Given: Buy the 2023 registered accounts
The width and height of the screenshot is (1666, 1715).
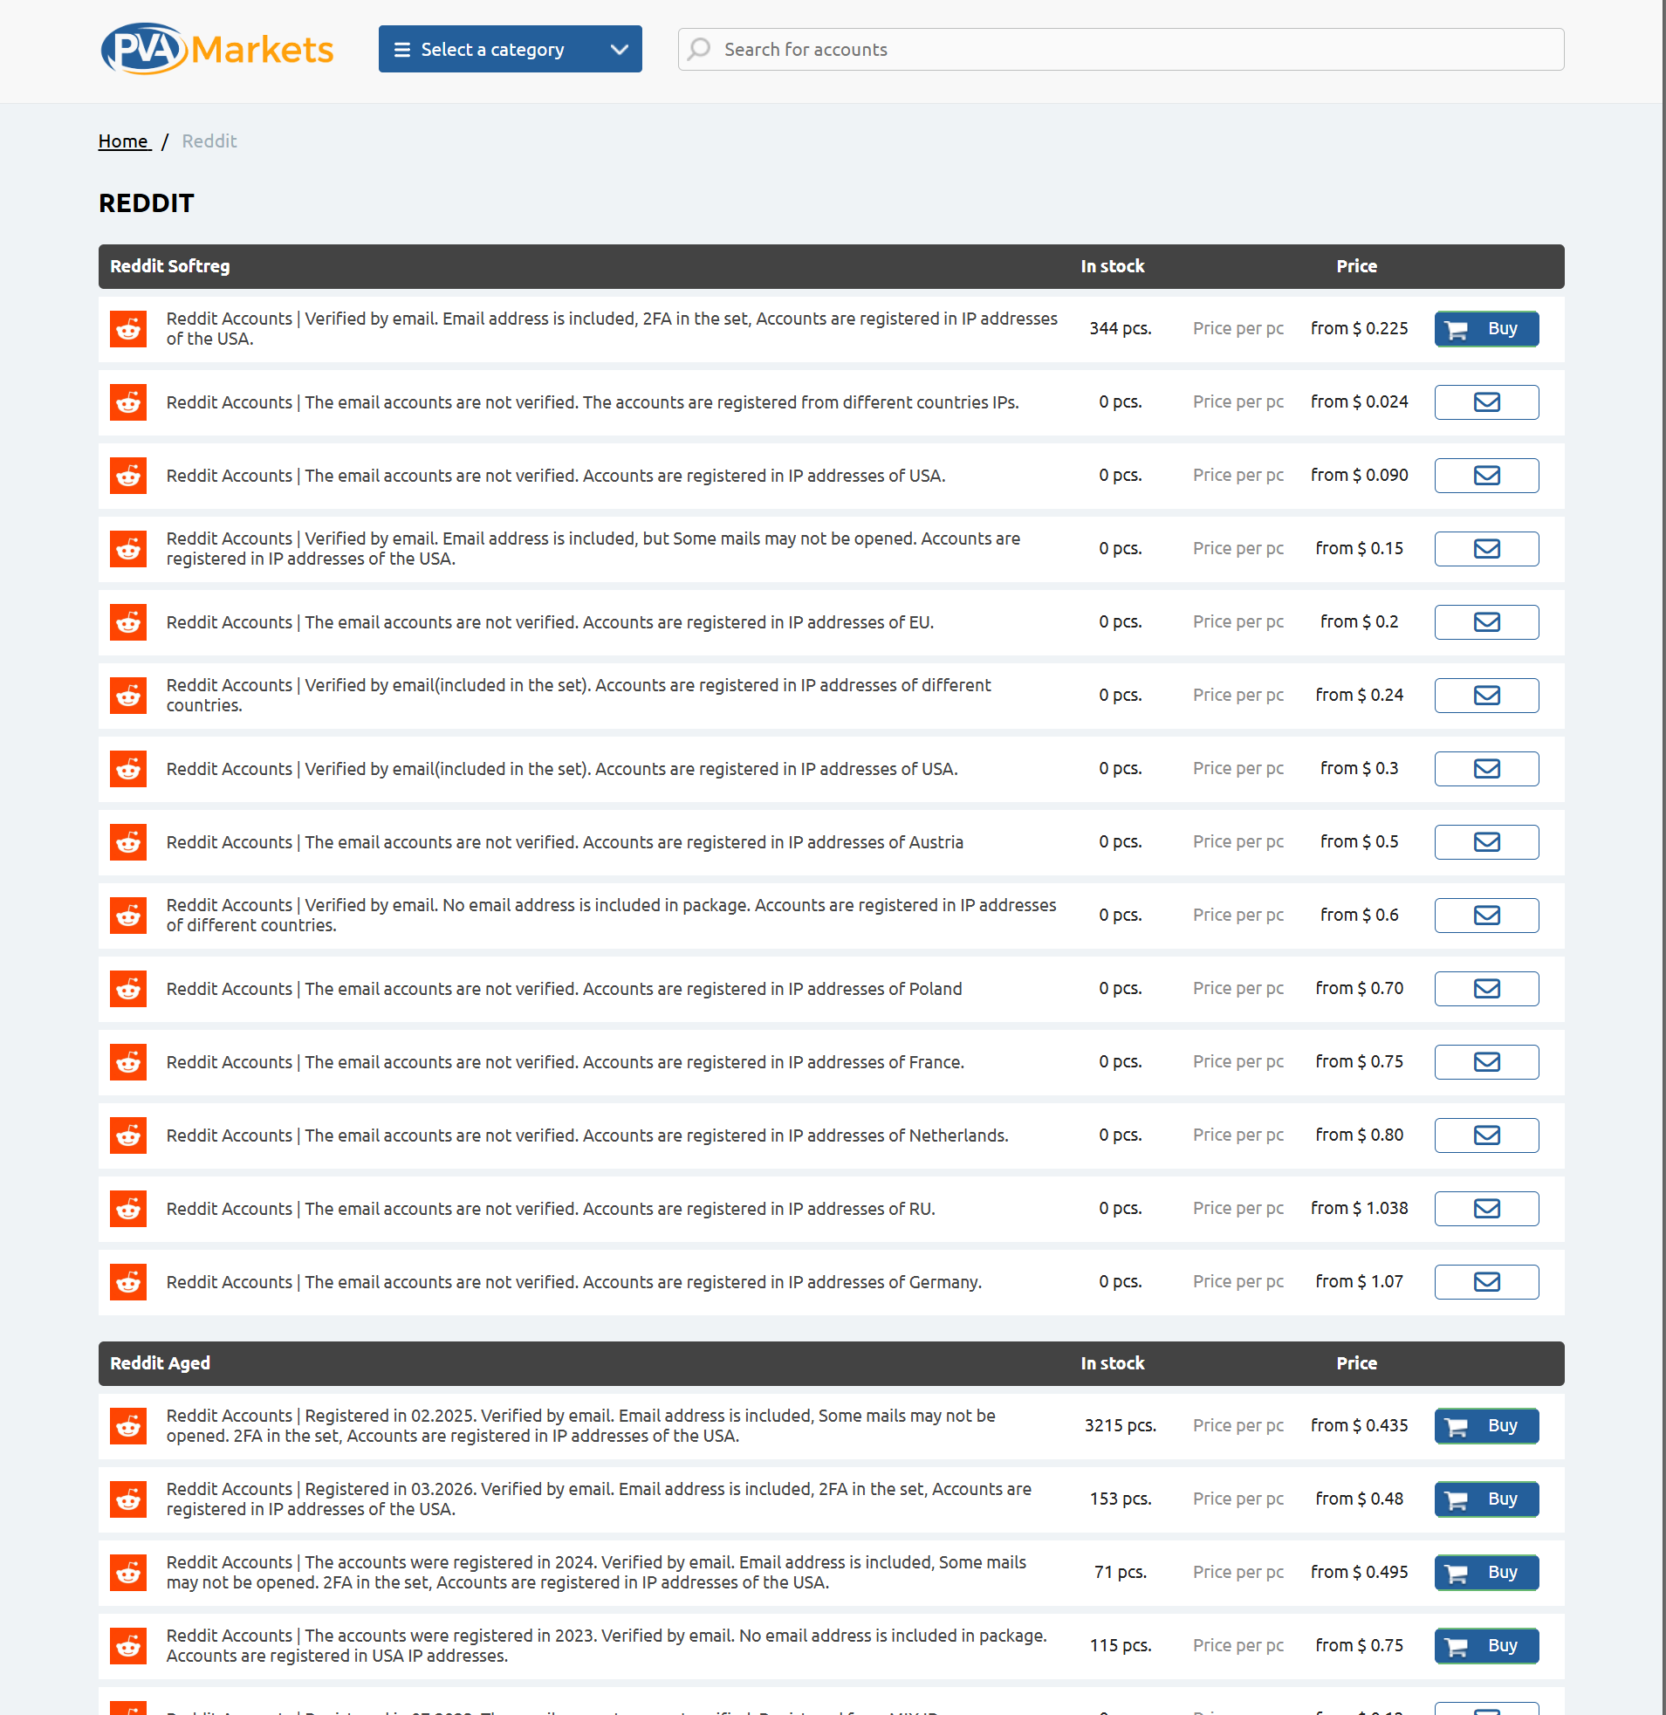Looking at the screenshot, I should 1485,1646.
